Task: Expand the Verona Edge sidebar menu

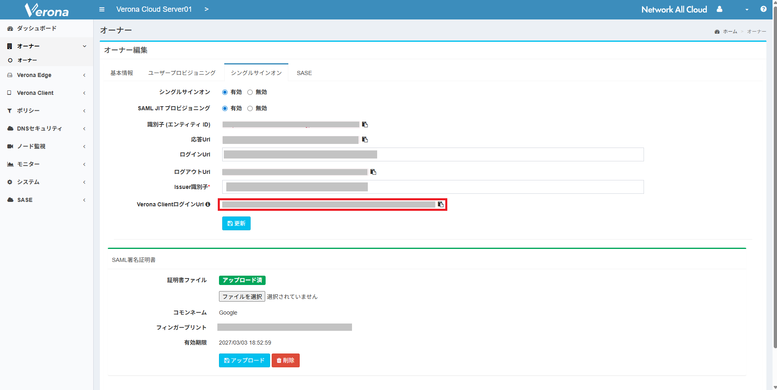Action: [x=84, y=75]
